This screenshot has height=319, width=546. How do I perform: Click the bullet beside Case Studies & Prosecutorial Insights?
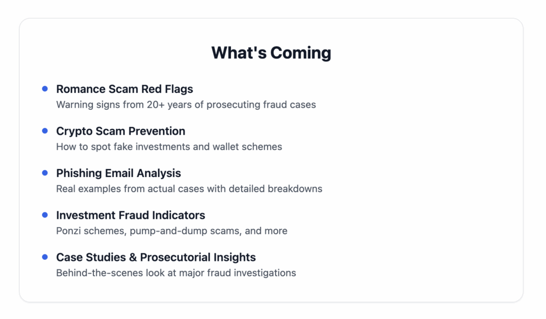pos(45,257)
